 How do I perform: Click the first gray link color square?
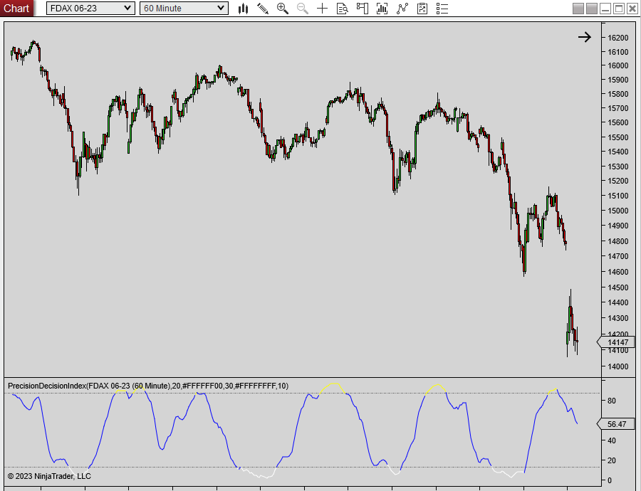coord(578,9)
